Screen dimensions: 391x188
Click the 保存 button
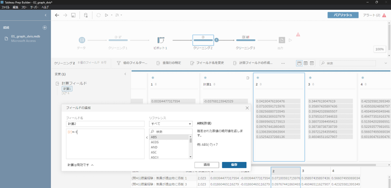coord(234,165)
